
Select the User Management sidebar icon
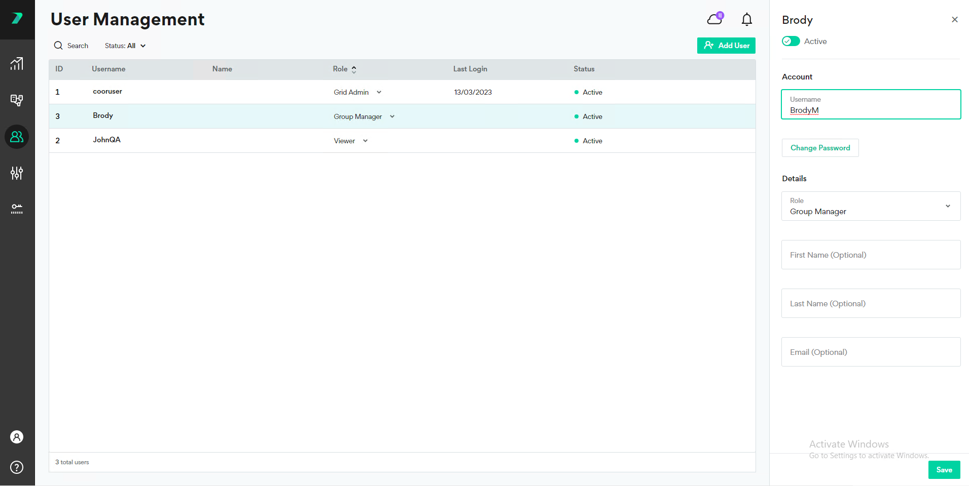click(17, 136)
